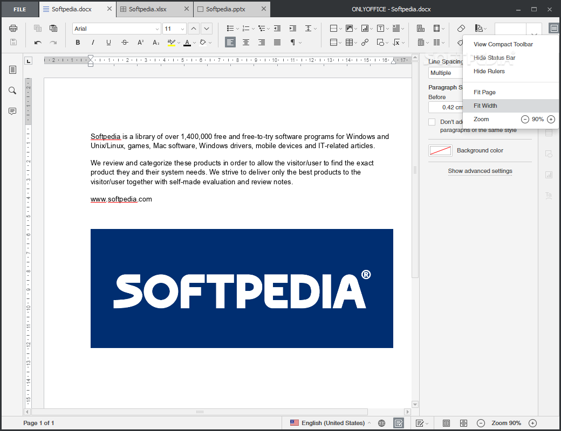561x431 pixels.
Task: Open the Multiple line spacing combo box
Action: (446, 73)
